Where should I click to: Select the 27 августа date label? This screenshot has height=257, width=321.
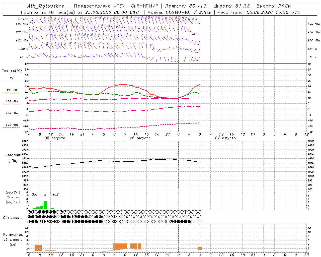coord(225,138)
